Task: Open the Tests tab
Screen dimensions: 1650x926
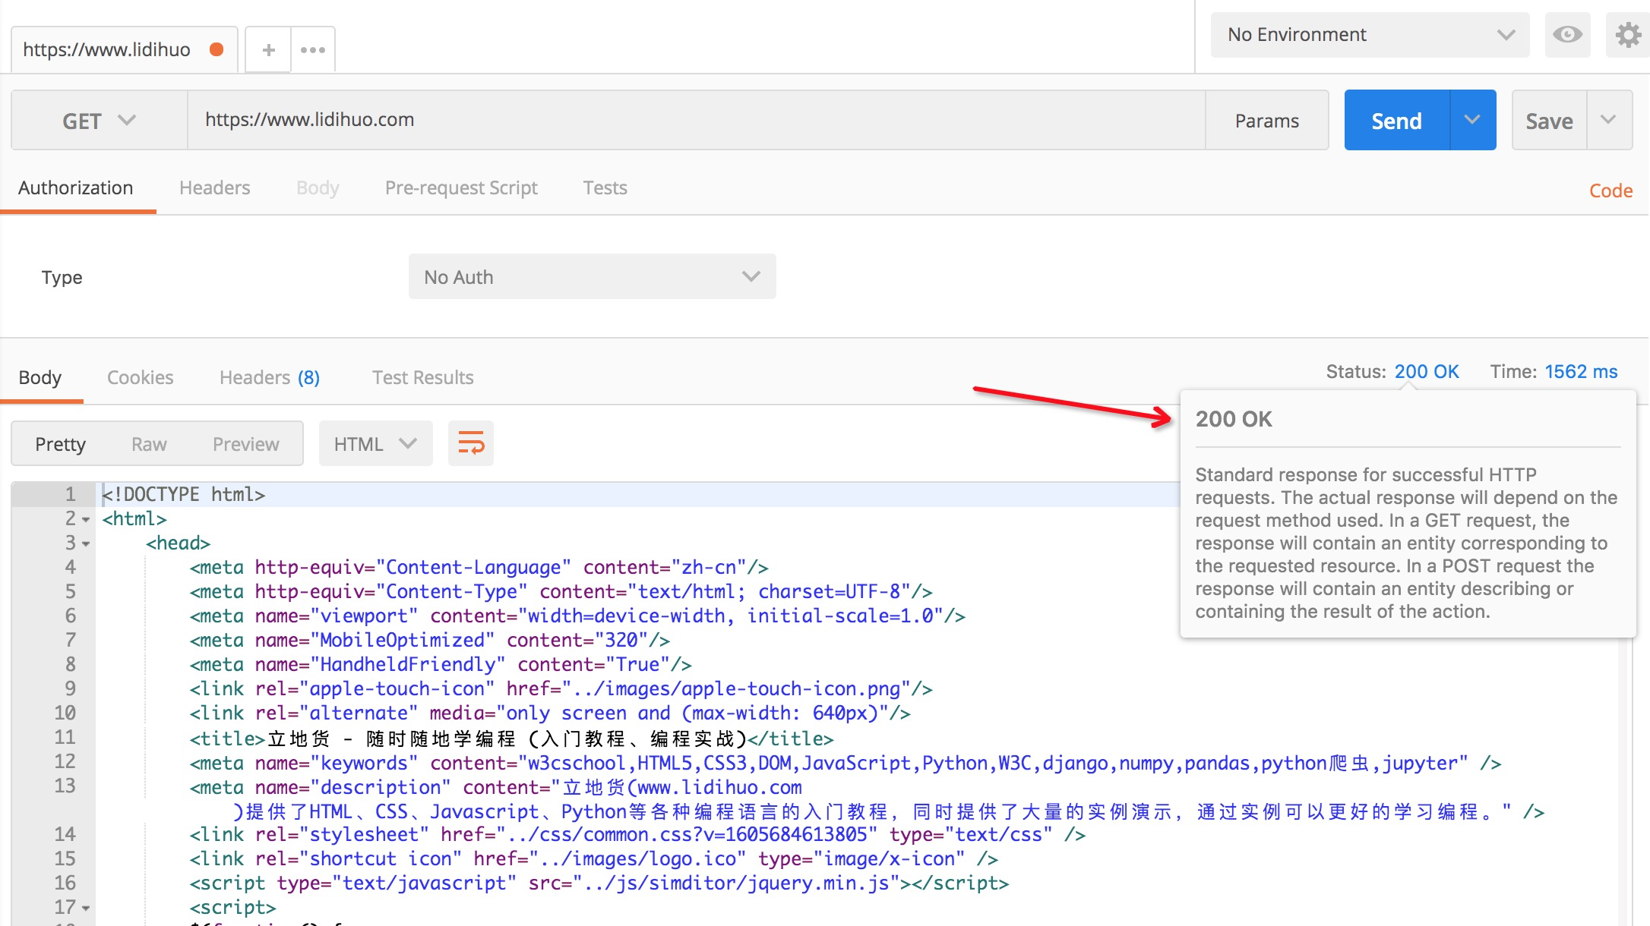Action: coord(605,188)
